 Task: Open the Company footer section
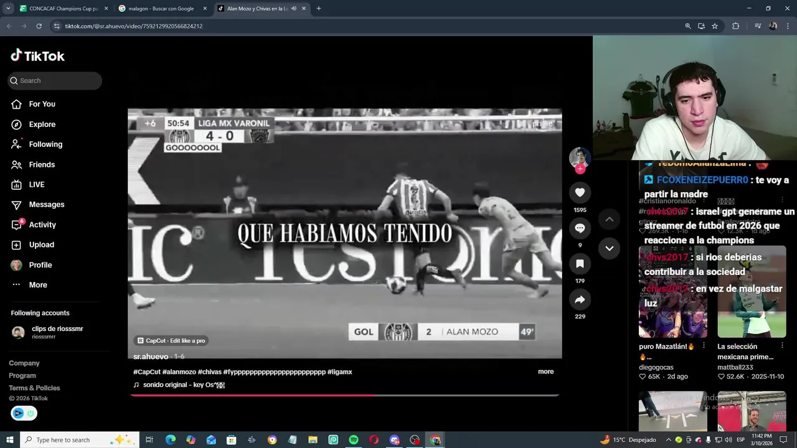[24, 363]
